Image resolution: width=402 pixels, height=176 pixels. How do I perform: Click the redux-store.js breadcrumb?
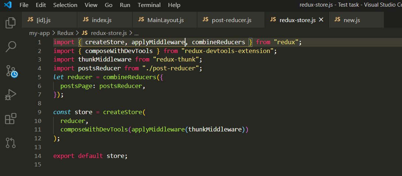coord(104,33)
